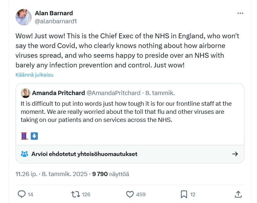The image size is (257, 203).
Task: Open the @alanbarnard1 handle link
Action: (x=56, y=21)
